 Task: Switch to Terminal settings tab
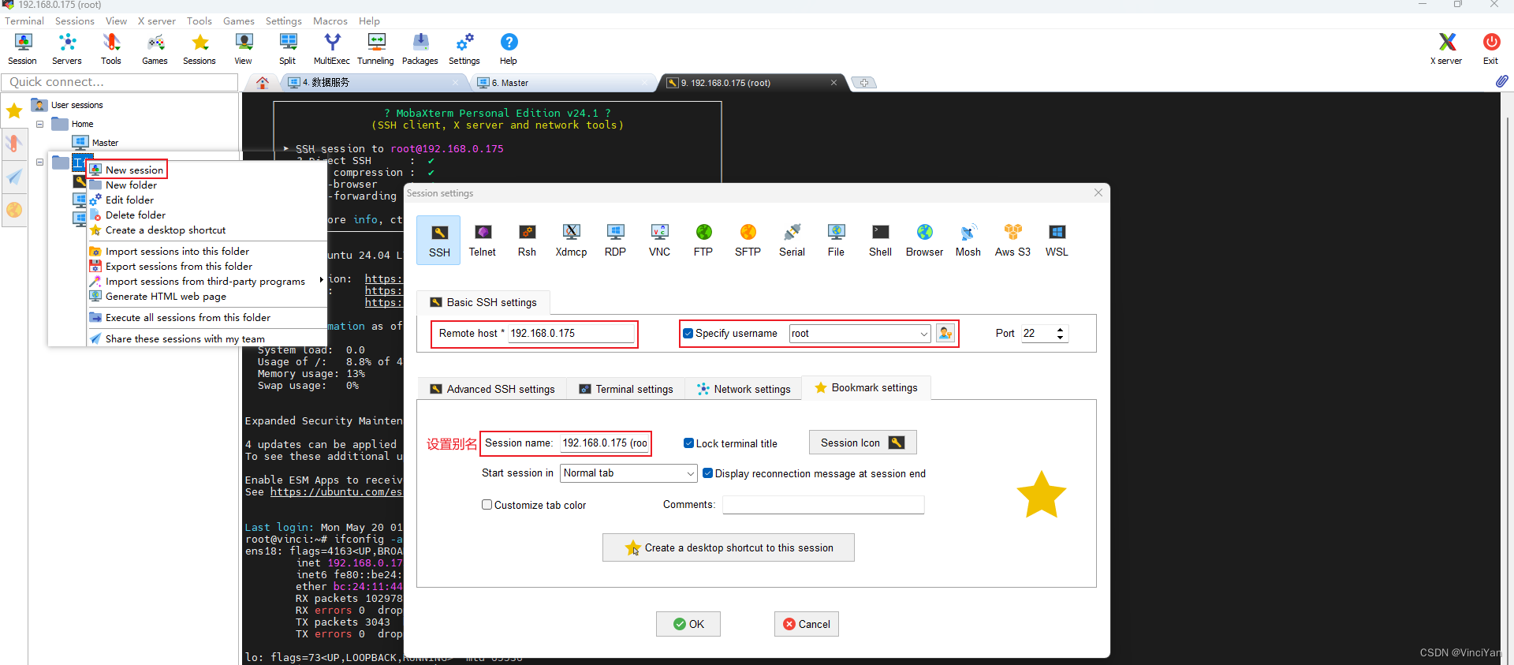point(626,389)
